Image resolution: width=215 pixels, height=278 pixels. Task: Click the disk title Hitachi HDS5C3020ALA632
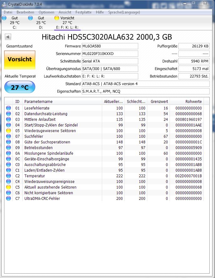click(x=107, y=37)
